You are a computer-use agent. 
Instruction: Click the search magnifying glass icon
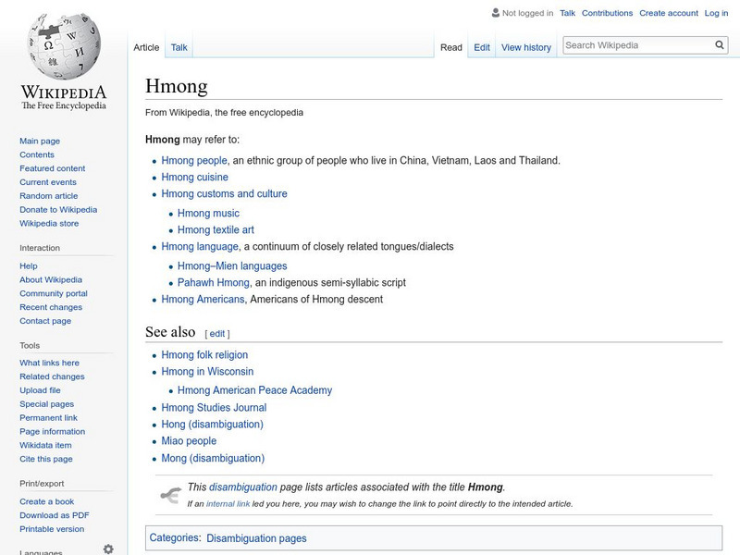coord(720,45)
